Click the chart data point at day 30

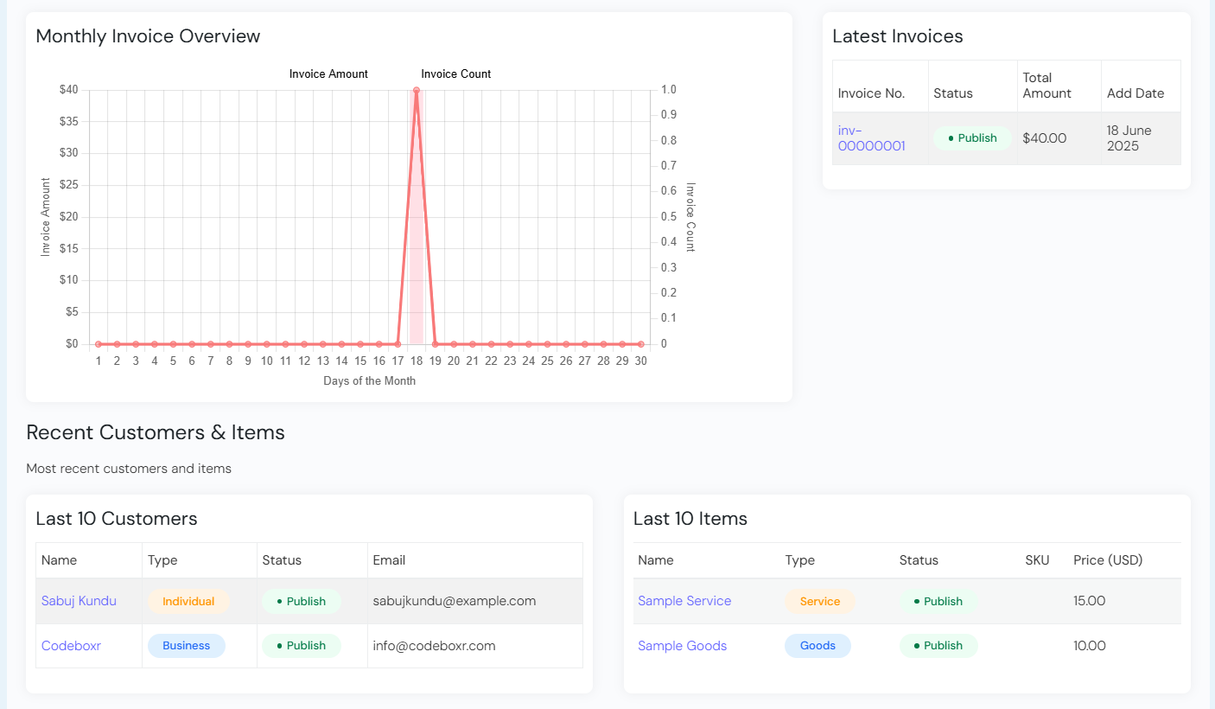pos(640,344)
